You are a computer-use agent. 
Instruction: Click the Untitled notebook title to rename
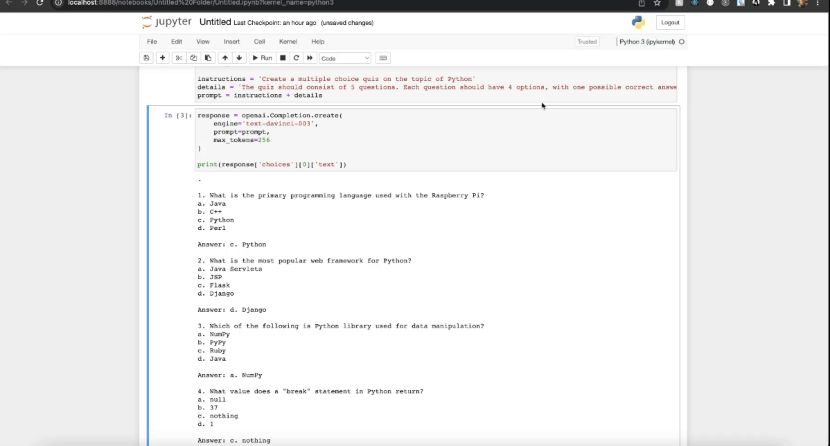click(x=215, y=22)
